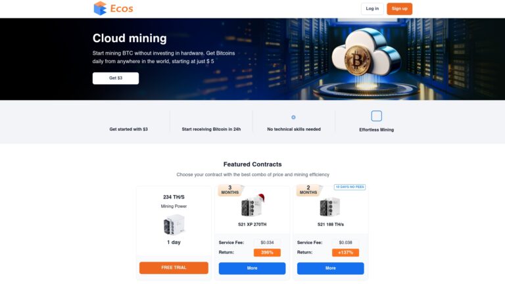Open the Log in page

pos(372,9)
